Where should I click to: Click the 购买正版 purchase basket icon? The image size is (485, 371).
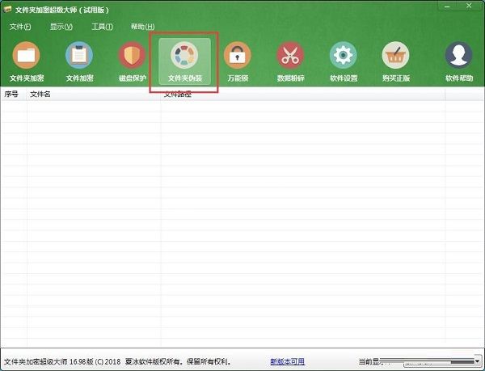coord(395,55)
